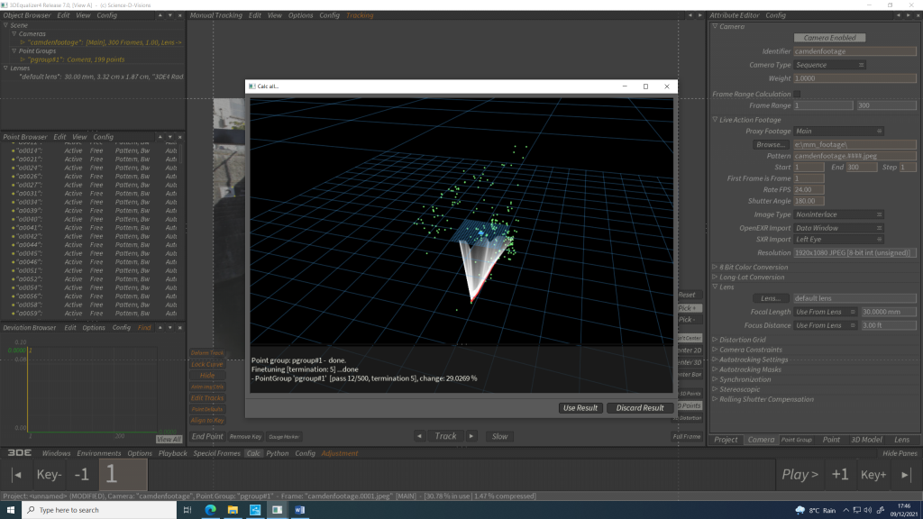Viewport: 923px width, 519px height.
Task: Click Attribute Editor pane left arrow
Action: 899,15
